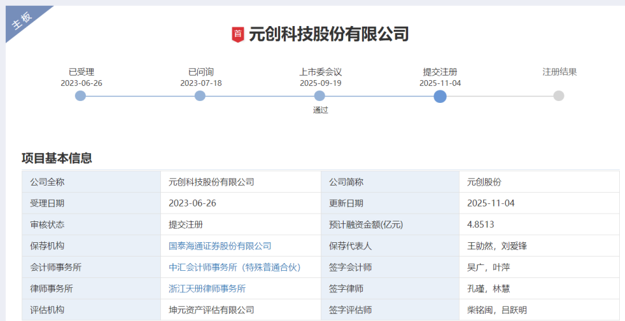Select the grey 注册结果 timeline node
625x321 pixels.
pos(559,96)
